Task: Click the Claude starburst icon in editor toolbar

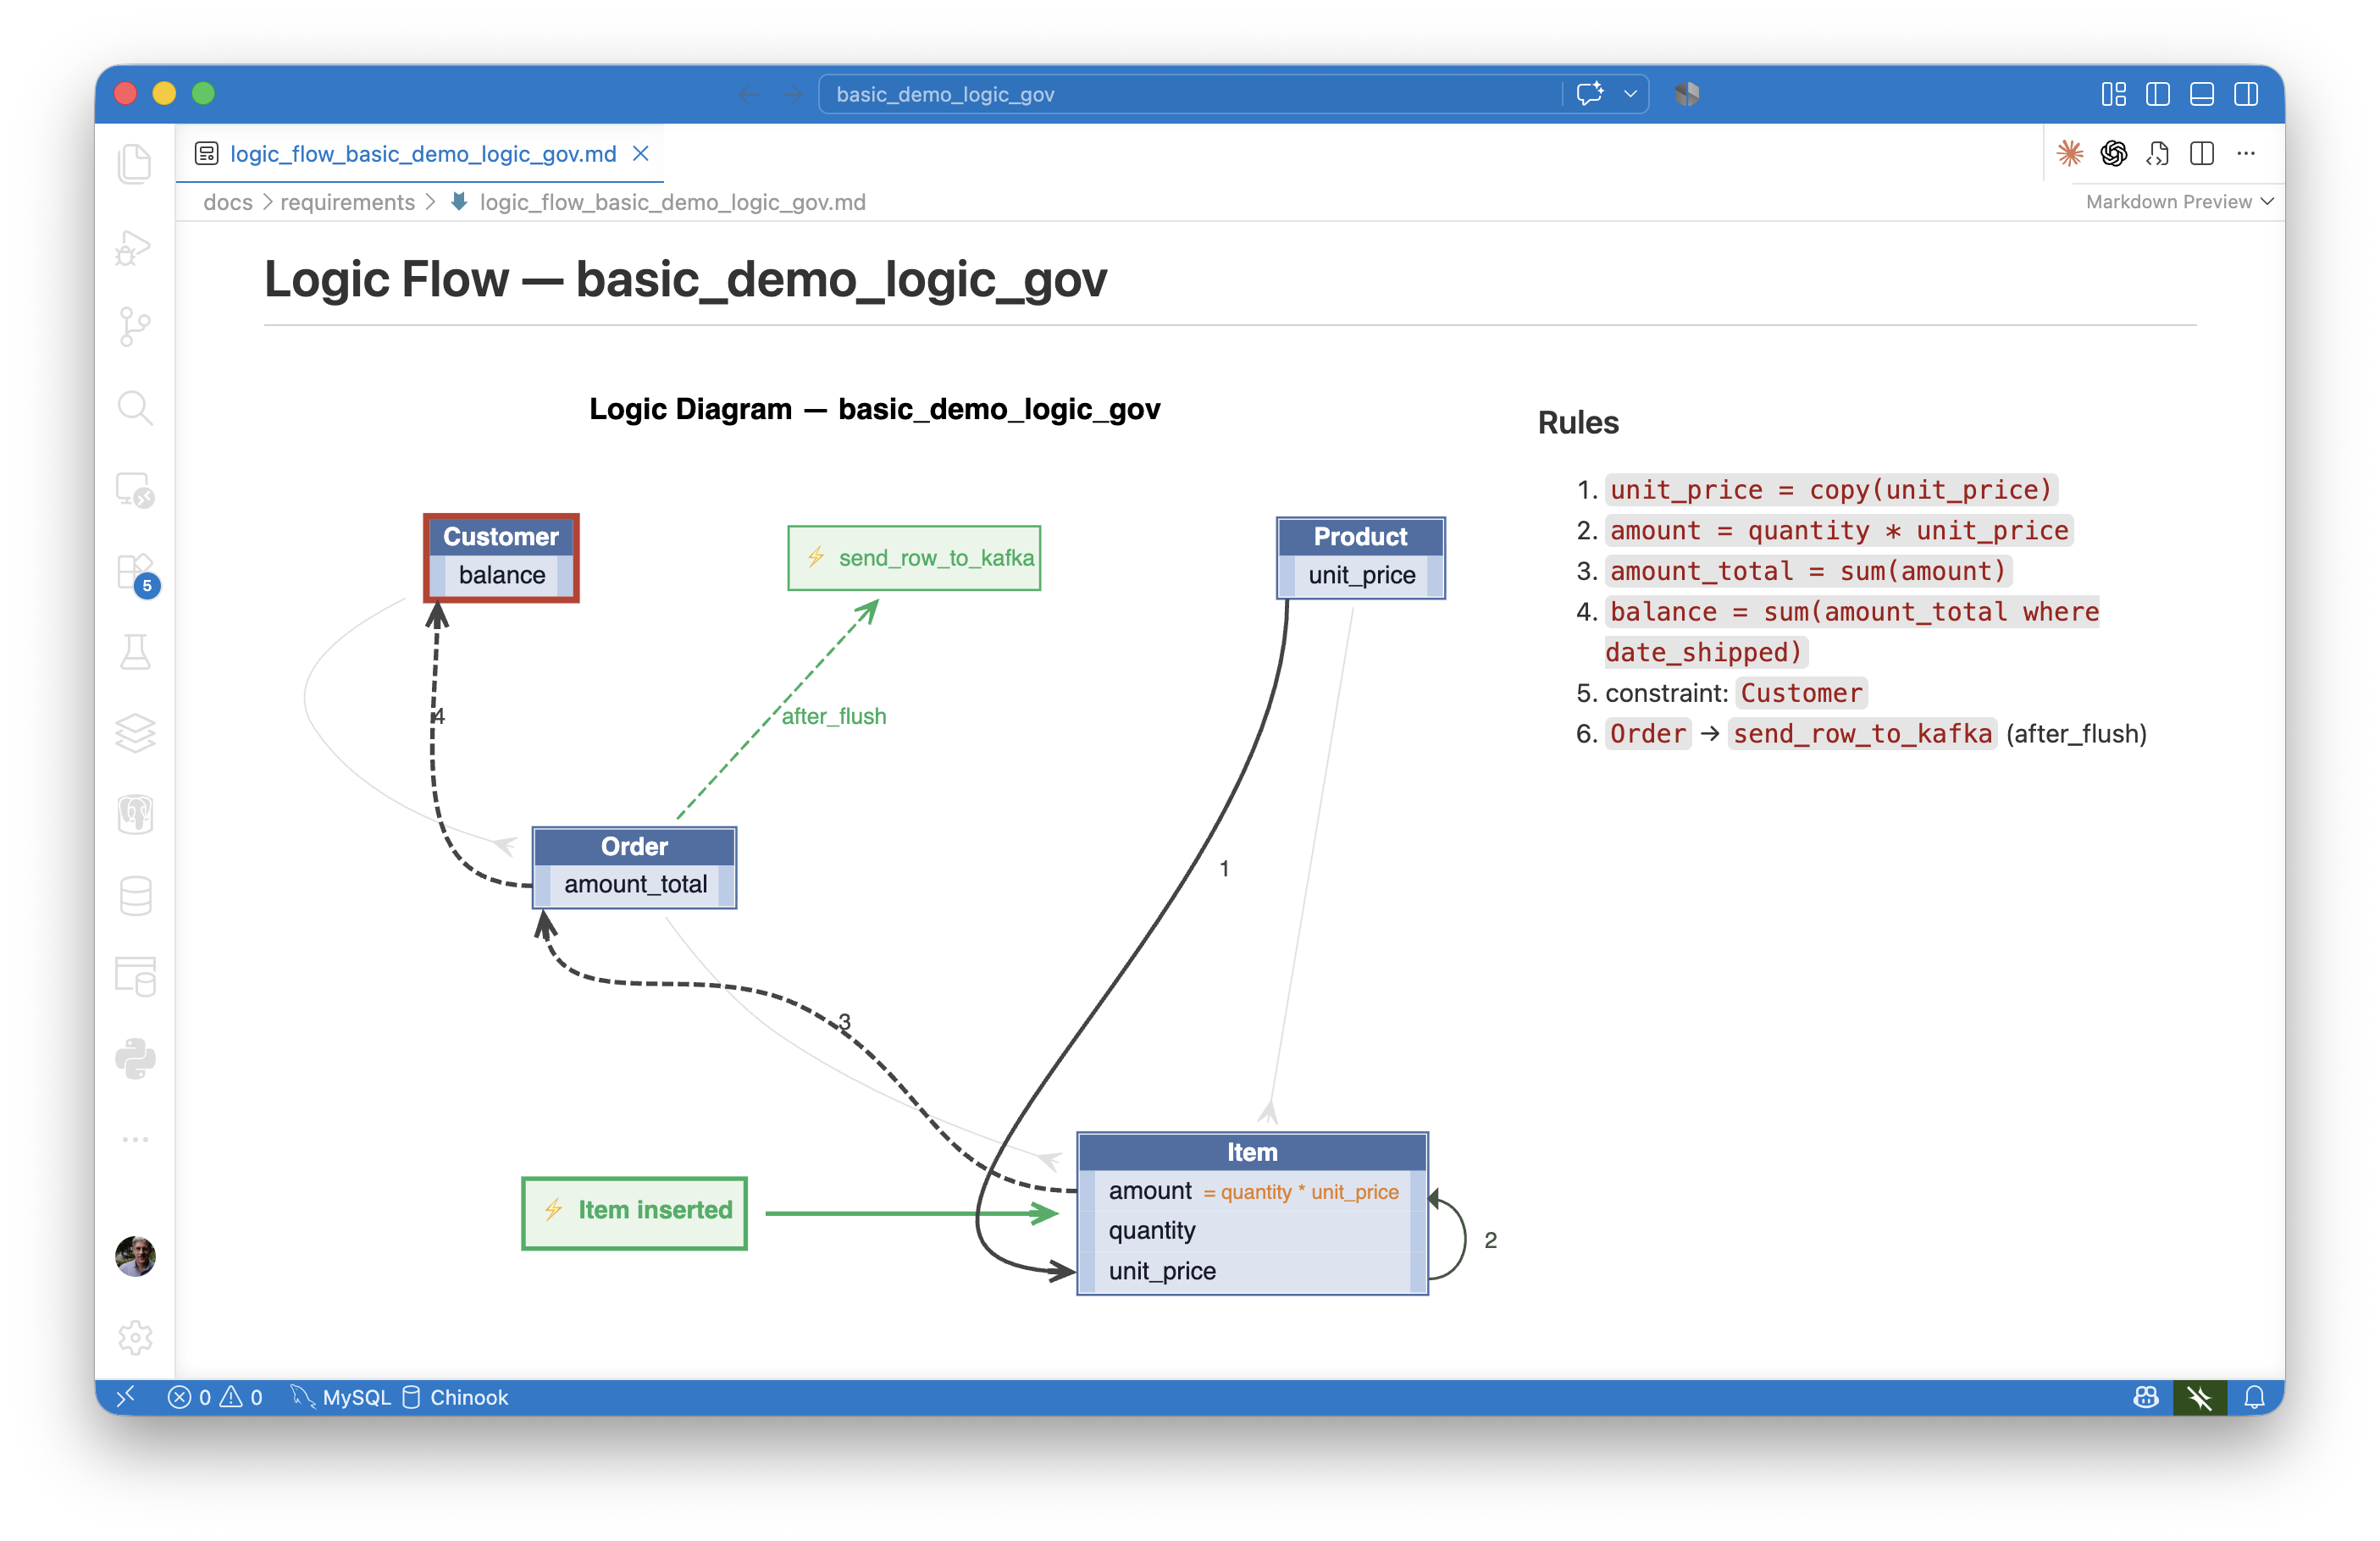Action: pos(2070,153)
